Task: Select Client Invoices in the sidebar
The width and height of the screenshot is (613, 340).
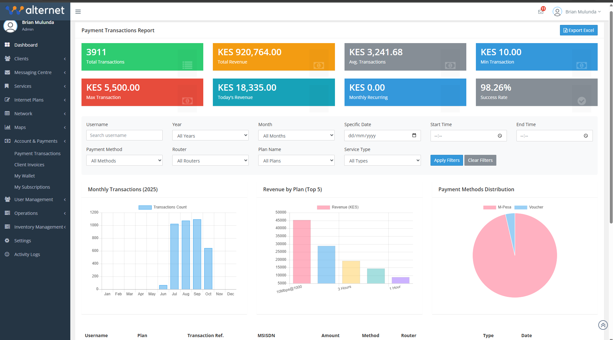Action: tap(29, 164)
